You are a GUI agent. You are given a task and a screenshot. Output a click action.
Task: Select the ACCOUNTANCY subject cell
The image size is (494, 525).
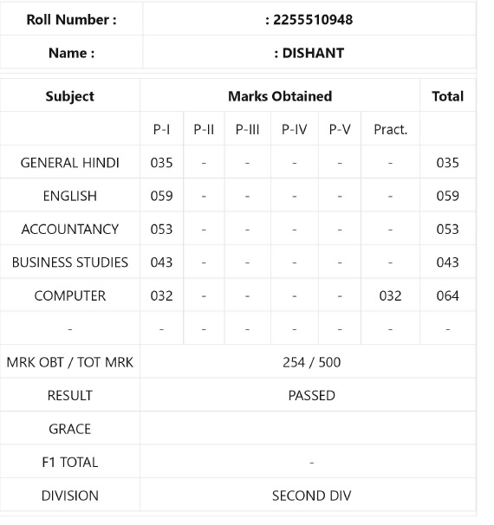click(69, 229)
